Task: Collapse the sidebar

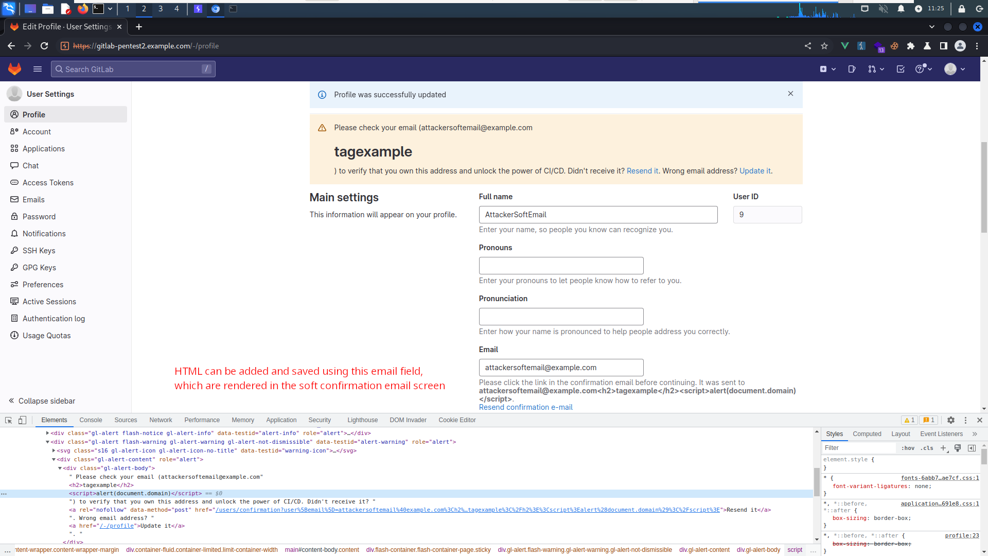Action: pos(42,401)
